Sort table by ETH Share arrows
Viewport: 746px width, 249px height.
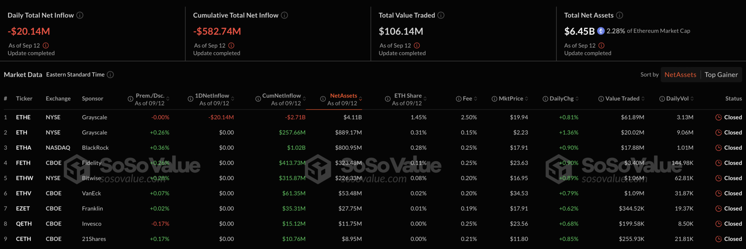click(x=425, y=99)
